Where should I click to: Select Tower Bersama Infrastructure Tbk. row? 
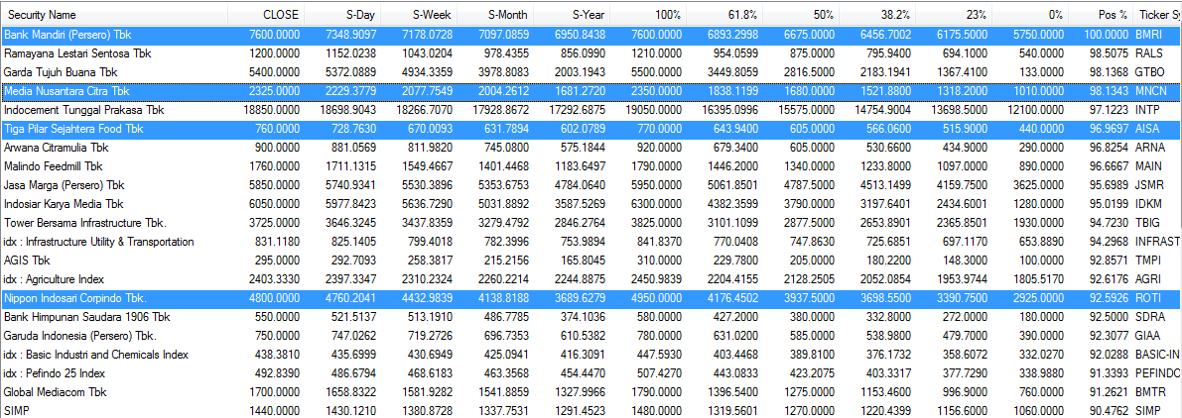coord(591,223)
